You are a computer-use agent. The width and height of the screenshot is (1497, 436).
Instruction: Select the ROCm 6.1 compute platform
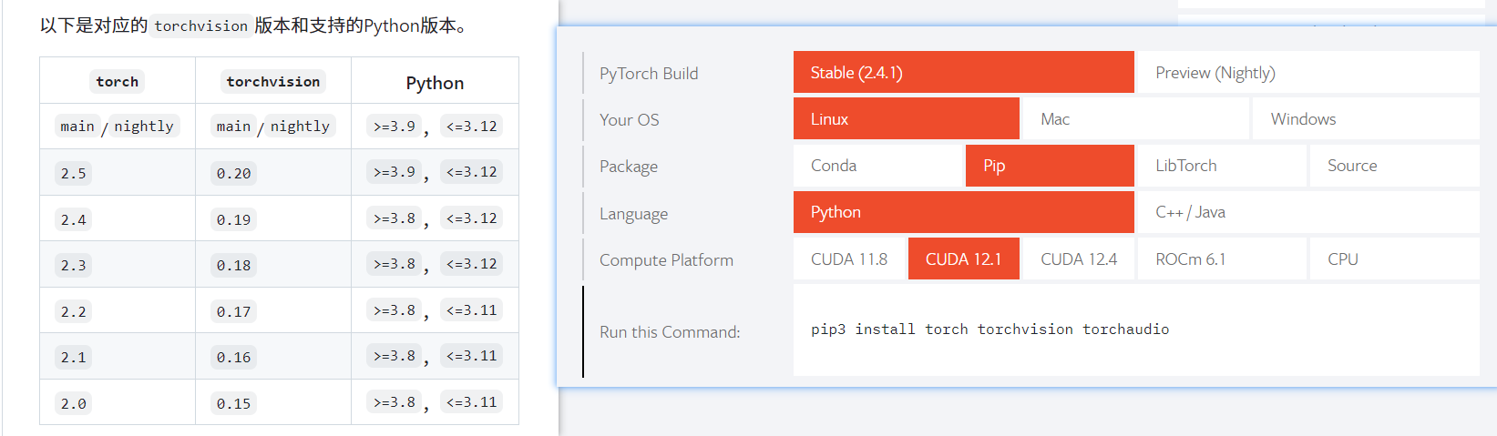coord(1222,259)
